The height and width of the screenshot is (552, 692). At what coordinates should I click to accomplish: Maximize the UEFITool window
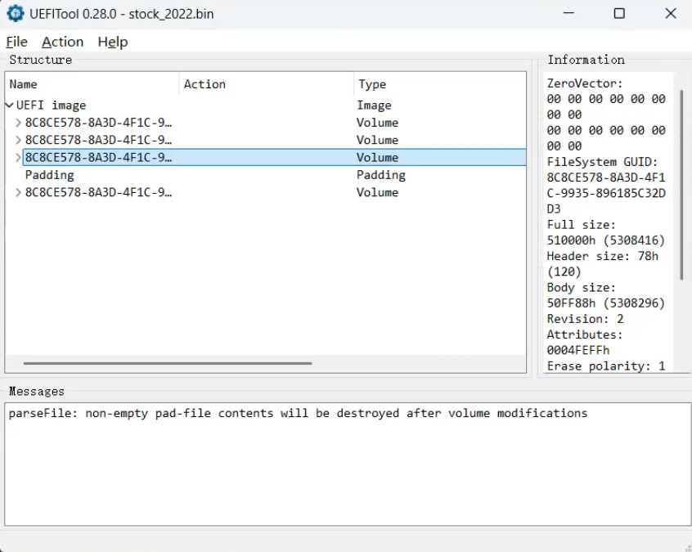point(620,13)
